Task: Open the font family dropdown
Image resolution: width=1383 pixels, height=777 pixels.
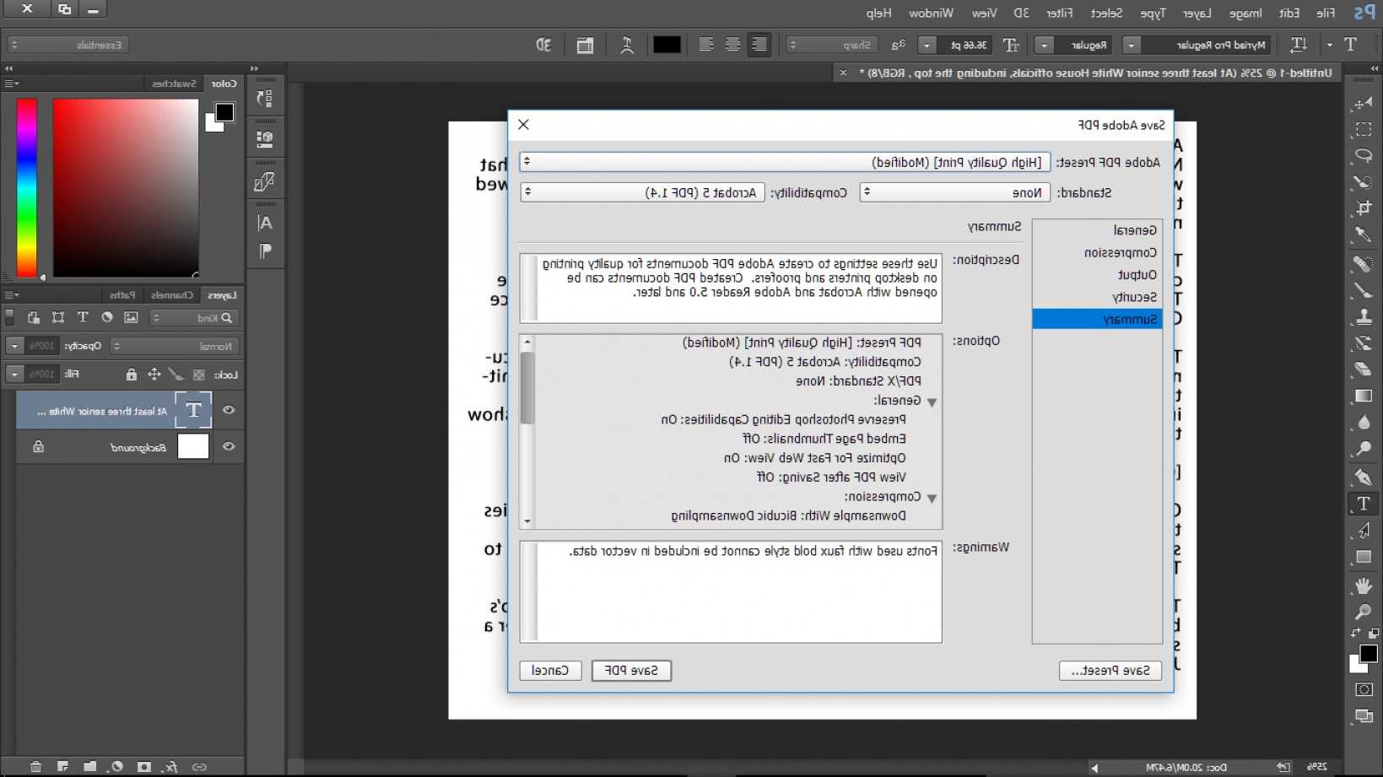Action: tap(1132, 45)
